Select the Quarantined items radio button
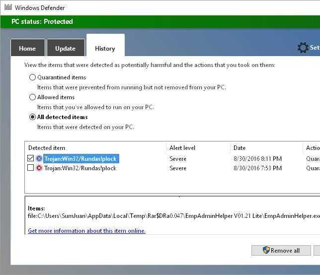320x275 pixels. click(32, 77)
